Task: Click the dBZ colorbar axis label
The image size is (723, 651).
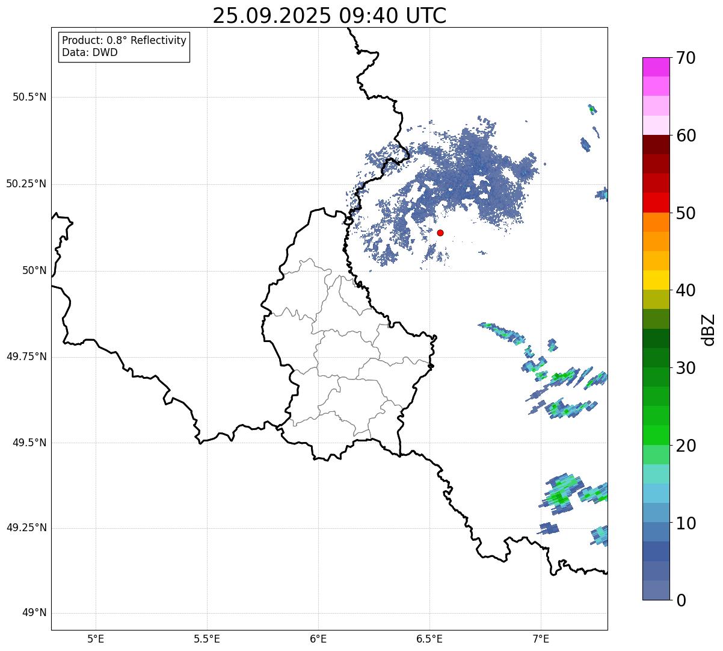Action: pos(709,329)
